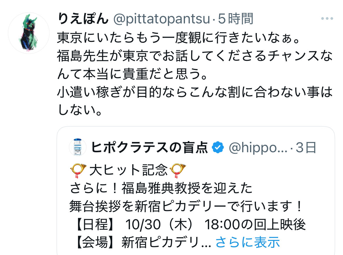343x255 pixels.
Task: Click the blue verified badge
Action: [218, 148]
